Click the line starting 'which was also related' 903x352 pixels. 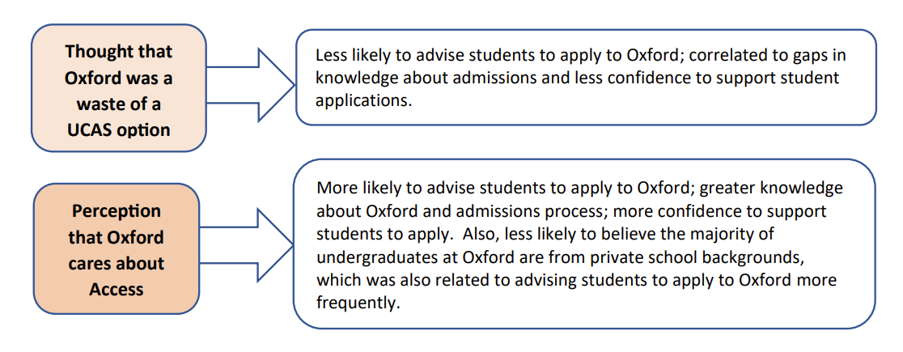point(576,281)
